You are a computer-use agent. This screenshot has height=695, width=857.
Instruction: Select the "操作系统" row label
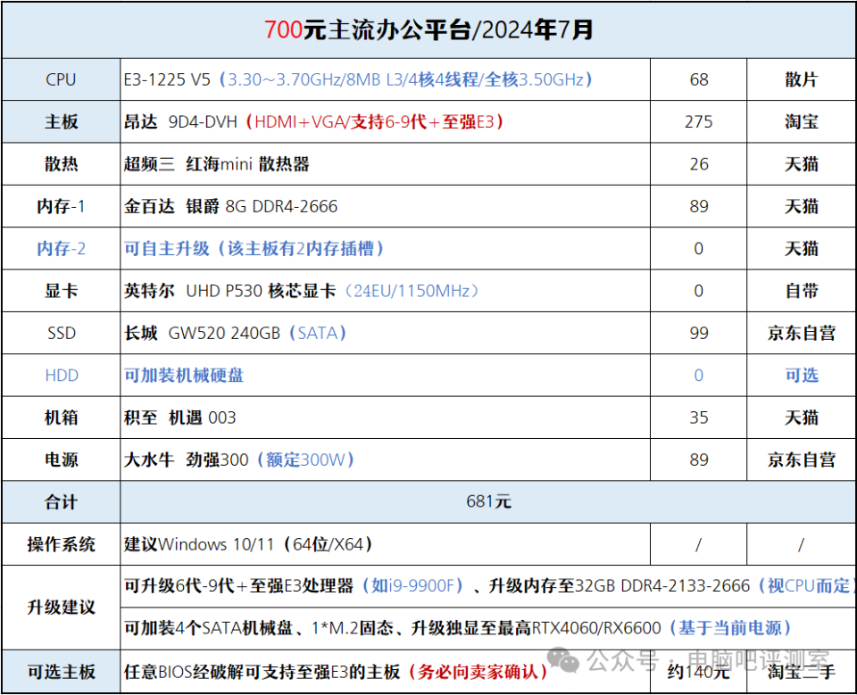pos(61,544)
